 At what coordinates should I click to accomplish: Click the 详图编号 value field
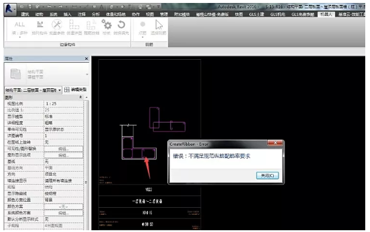pyautogui.click(x=64, y=136)
